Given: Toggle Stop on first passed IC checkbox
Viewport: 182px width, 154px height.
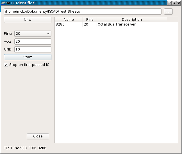Looking at the screenshot, I should pos(6,65).
